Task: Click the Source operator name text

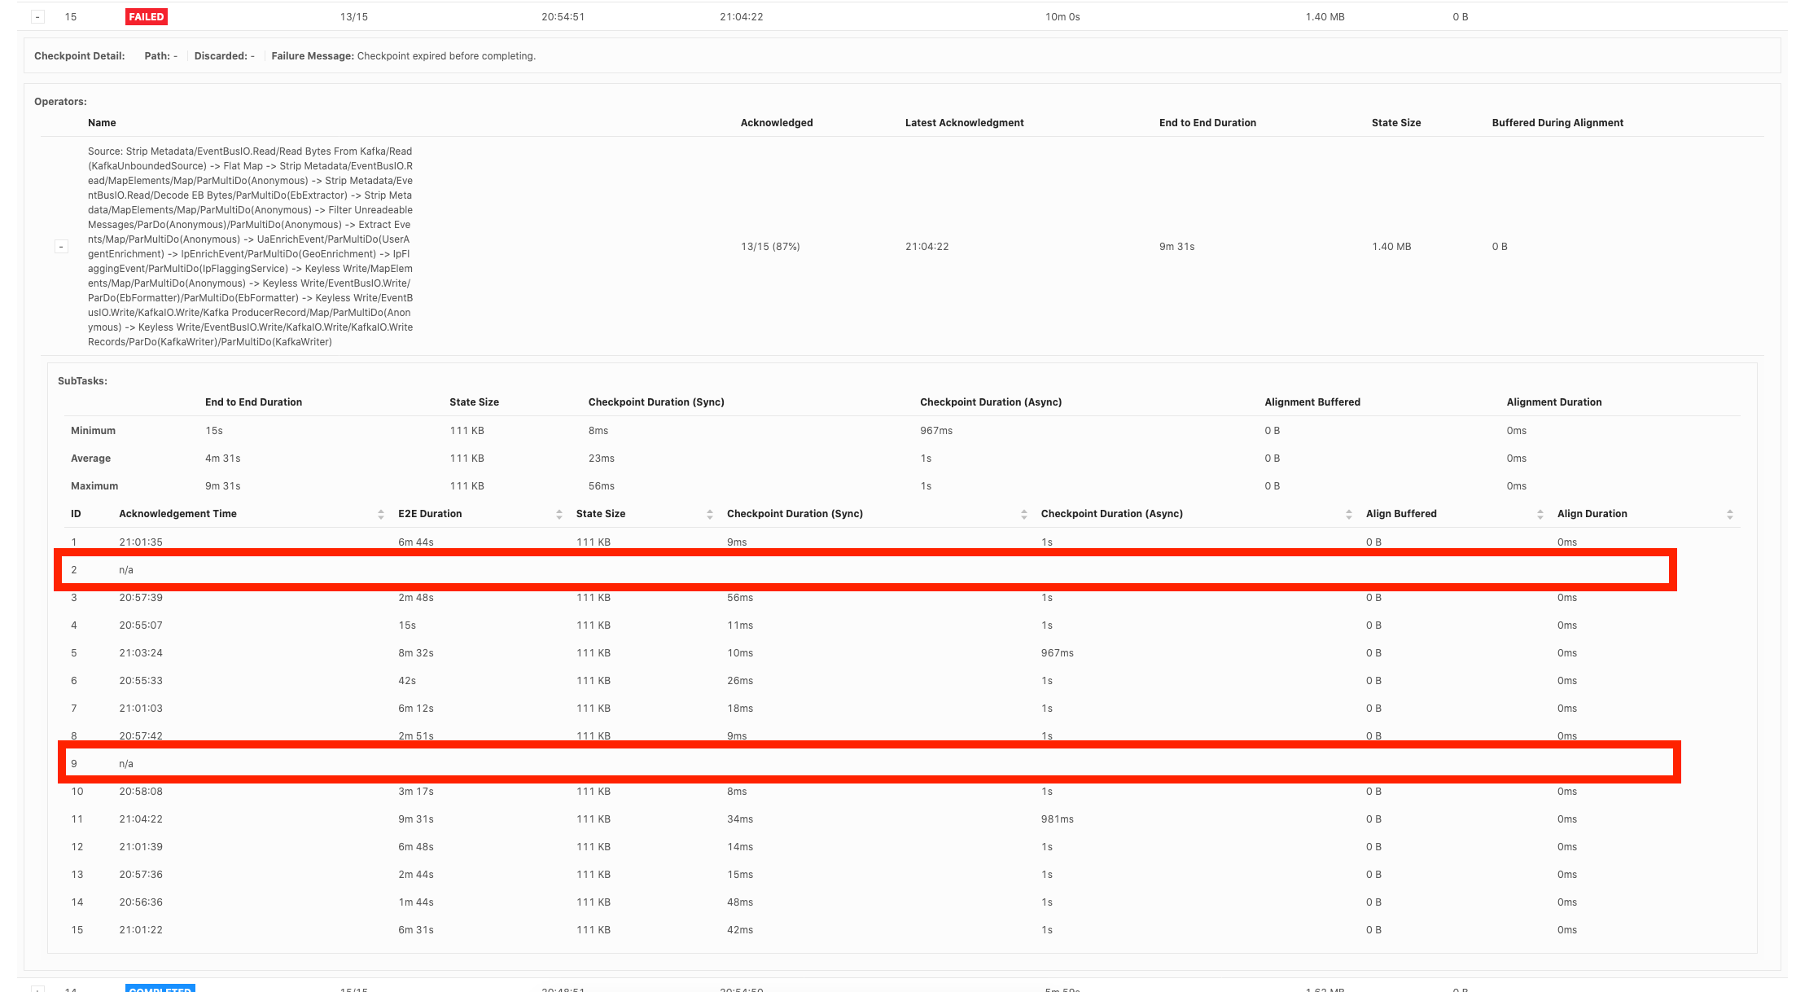Action: [250, 247]
